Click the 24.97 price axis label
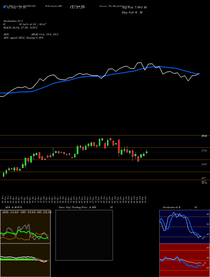Image resolution: width=210 pixels, height=277 pixels. [204, 164]
